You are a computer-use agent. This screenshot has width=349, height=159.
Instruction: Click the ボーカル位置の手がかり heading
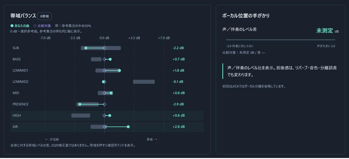(x=246, y=16)
